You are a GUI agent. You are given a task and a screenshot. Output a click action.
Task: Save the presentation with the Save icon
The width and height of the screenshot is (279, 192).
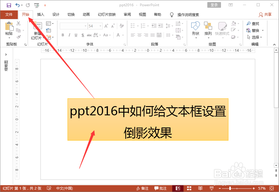[9, 5]
